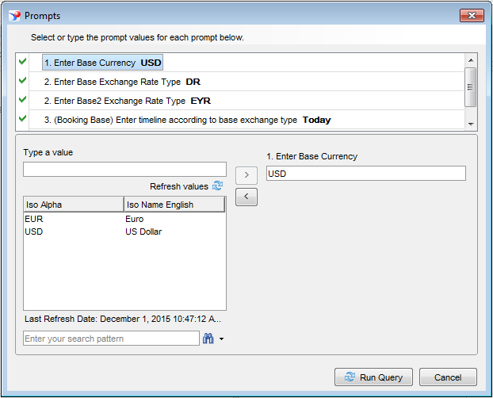Screen dimensions: 493x398
Task: Click the Cancel button
Action: [448, 377]
